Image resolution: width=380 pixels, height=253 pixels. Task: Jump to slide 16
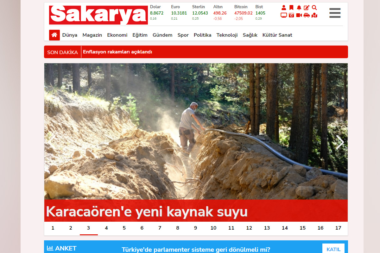point(320,228)
